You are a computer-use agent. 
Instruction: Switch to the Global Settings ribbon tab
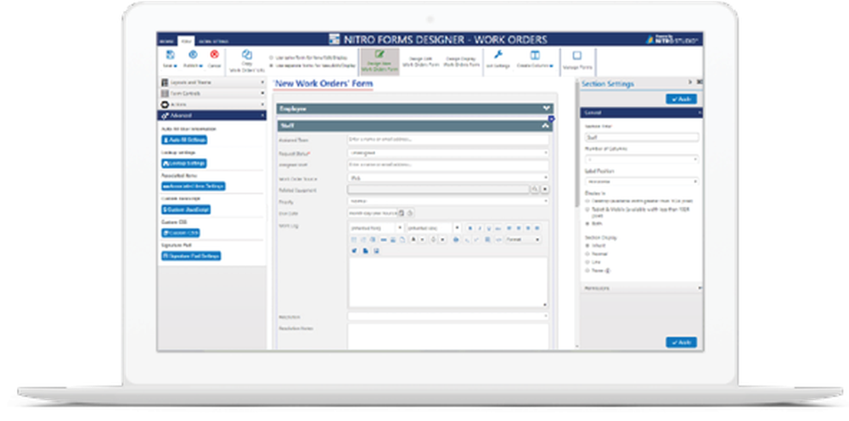(x=213, y=42)
